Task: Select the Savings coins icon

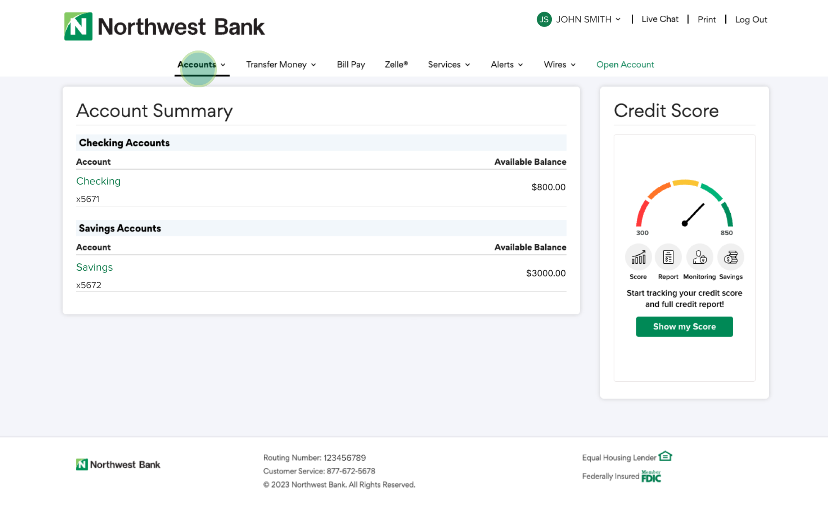Action: [x=731, y=257]
